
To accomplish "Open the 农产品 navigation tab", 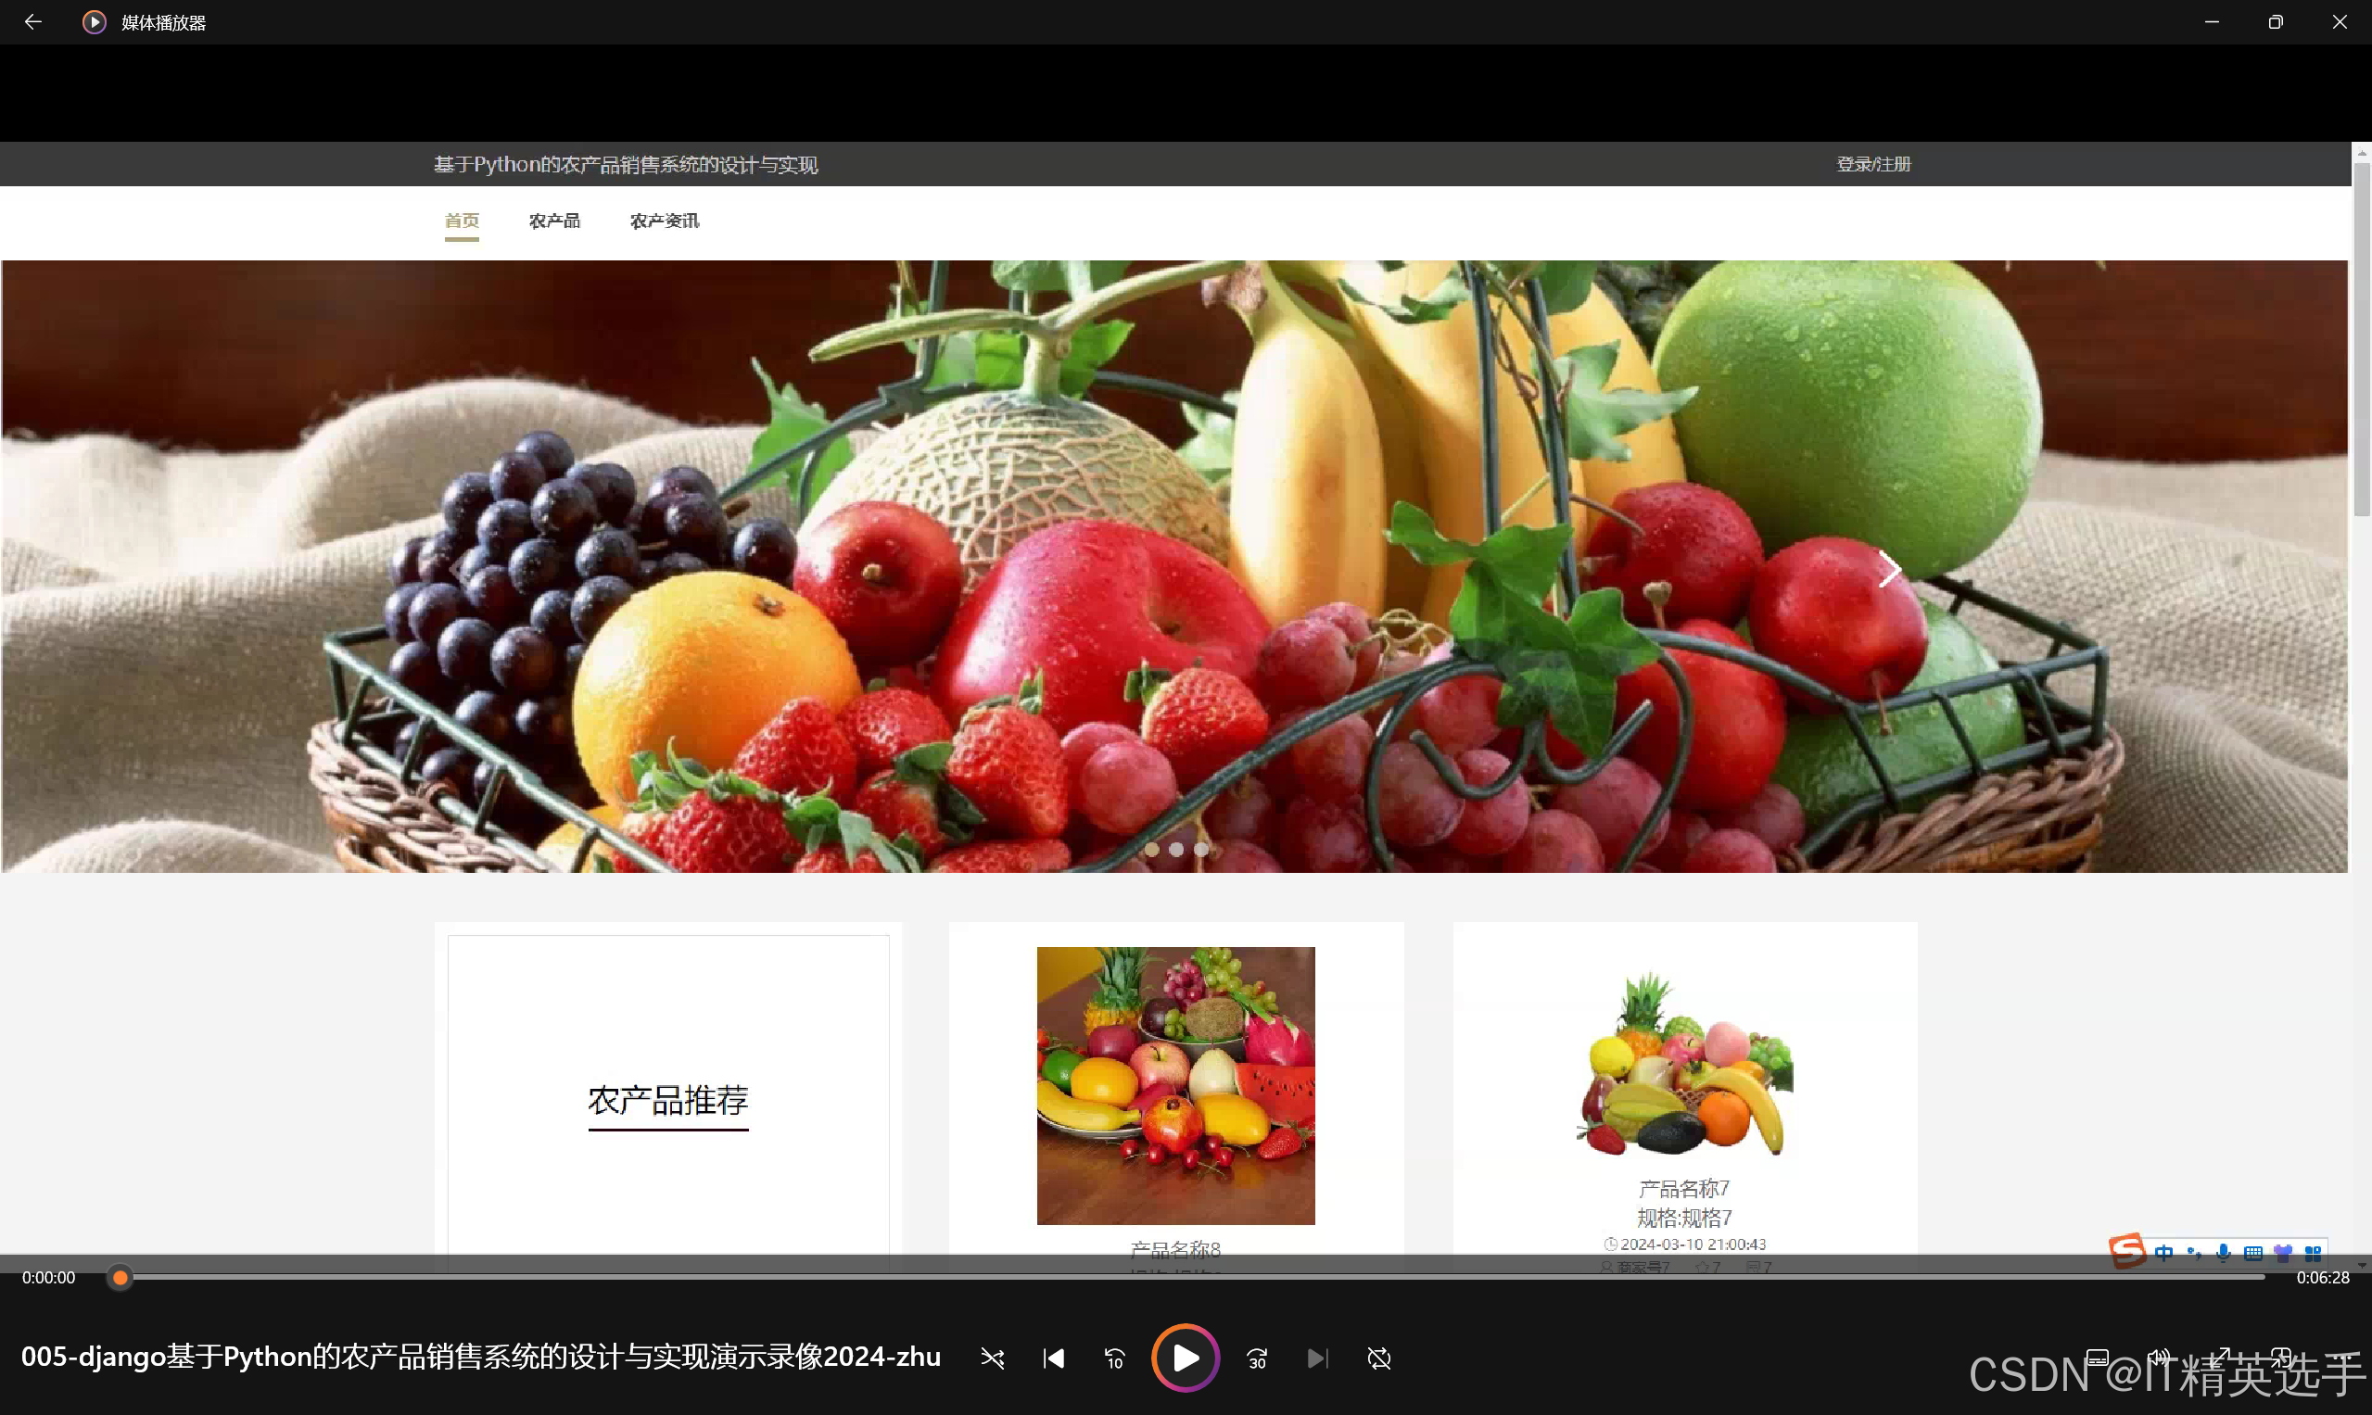I will point(554,221).
